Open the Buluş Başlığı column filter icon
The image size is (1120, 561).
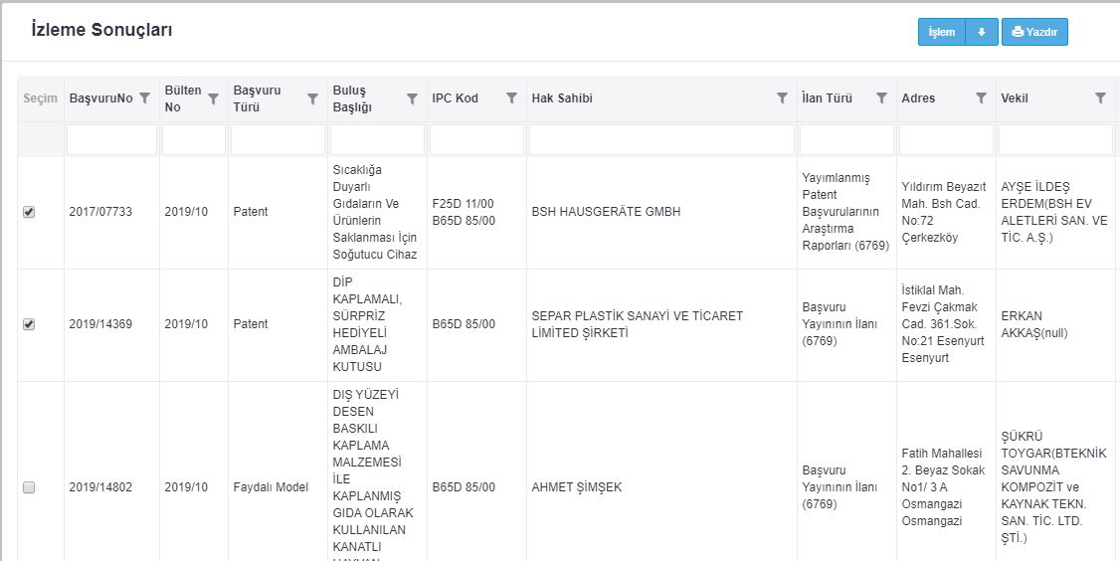coord(412,98)
